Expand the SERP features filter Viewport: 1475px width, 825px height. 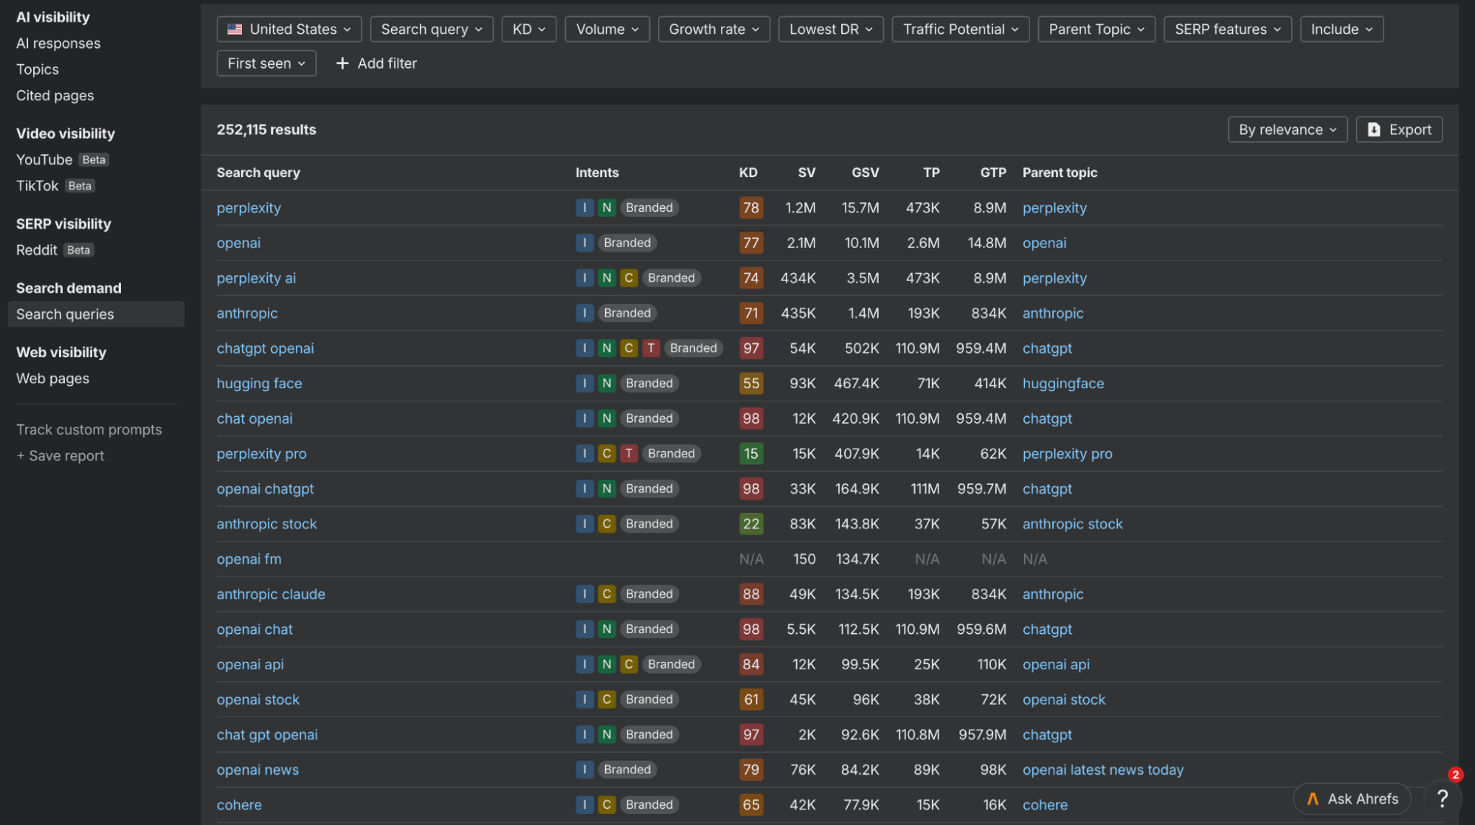coord(1228,30)
